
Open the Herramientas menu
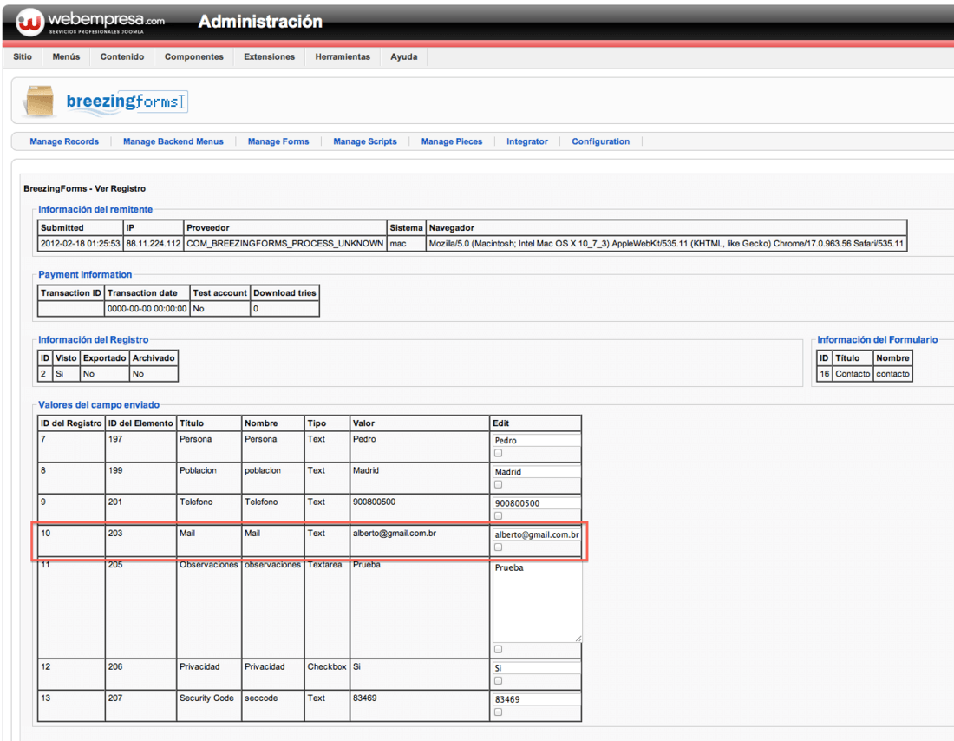pos(343,56)
